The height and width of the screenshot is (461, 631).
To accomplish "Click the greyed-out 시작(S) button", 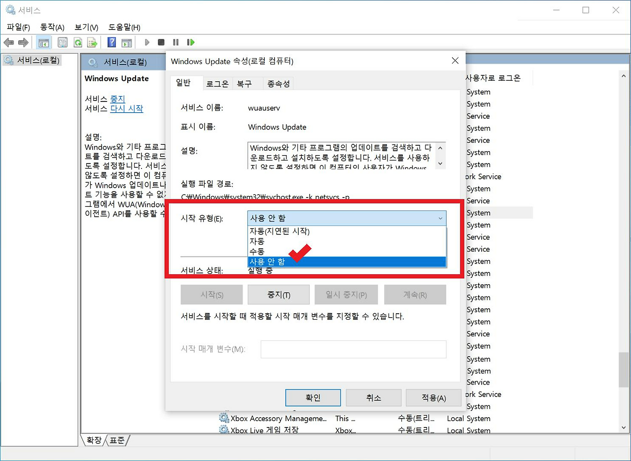I will (x=211, y=295).
